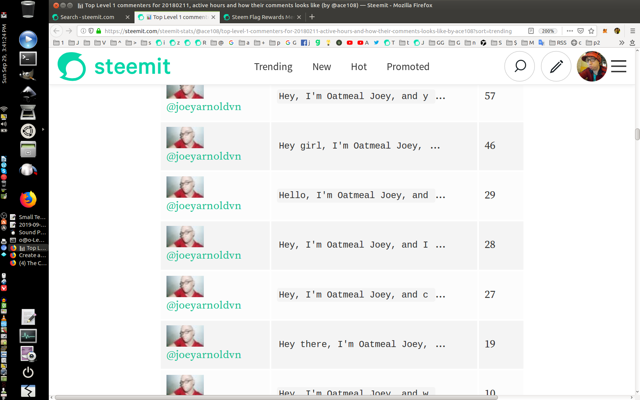Click the Steemit logo
The width and height of the screenshot is (640, 400).
[114, 67]
